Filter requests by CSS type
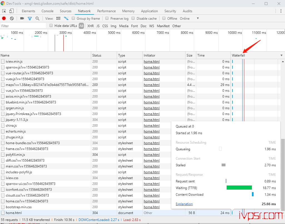This screenshot has height=224, width=285. [105, 26]
